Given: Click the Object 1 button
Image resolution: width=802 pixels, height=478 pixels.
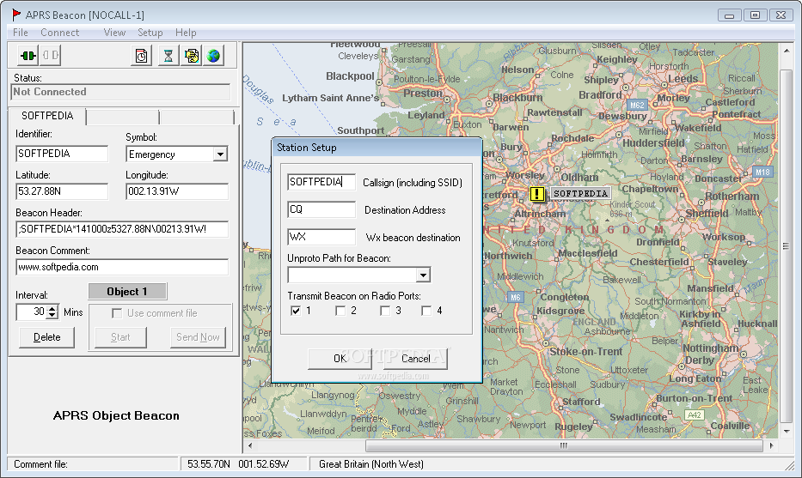Looking at the screenshot, I should 127,292.
